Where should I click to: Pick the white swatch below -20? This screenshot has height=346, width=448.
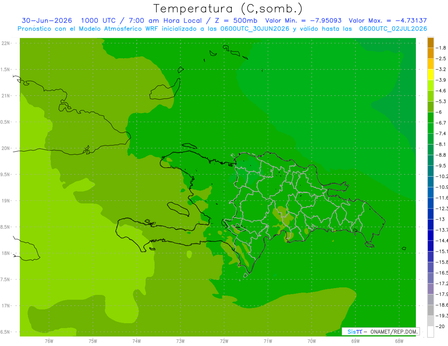point(430,332)
